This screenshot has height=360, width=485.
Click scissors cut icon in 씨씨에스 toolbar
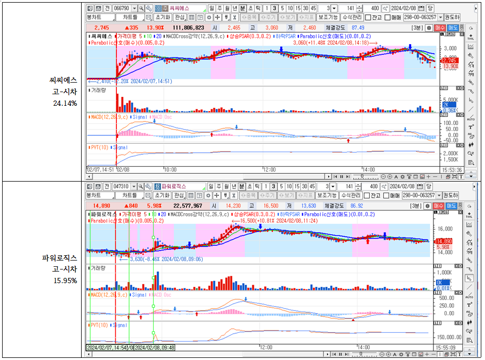pyautogui.click(x=234, y=17)
